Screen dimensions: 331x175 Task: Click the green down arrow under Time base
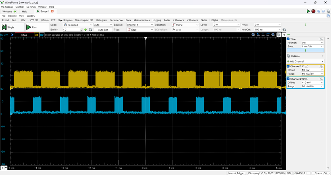click(305, 50)
